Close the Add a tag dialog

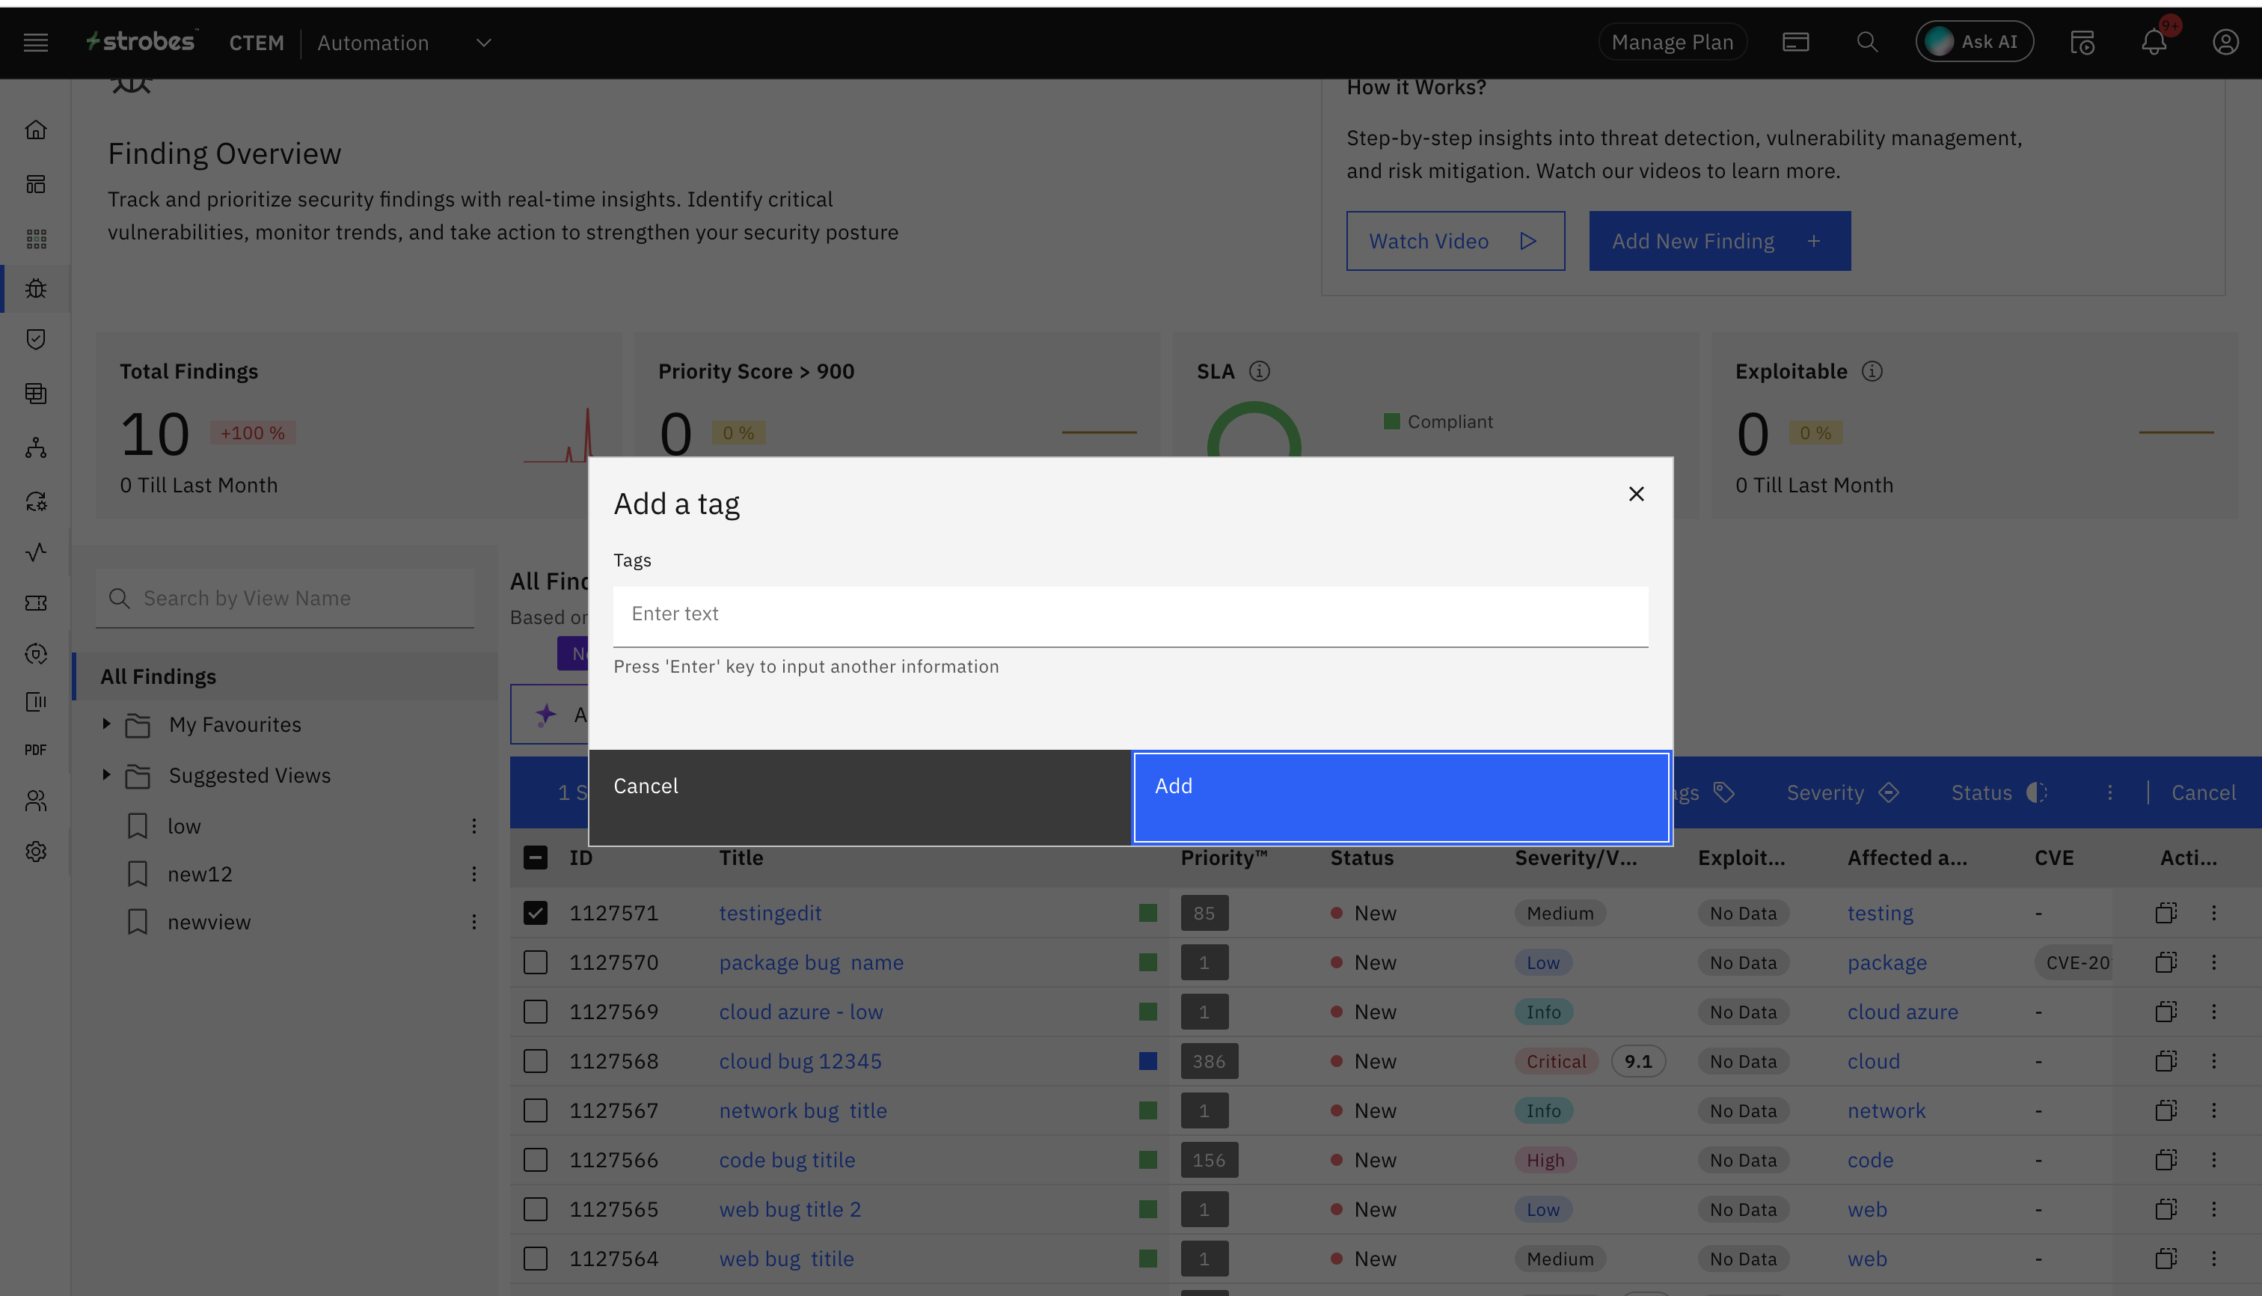point(1636,494)
